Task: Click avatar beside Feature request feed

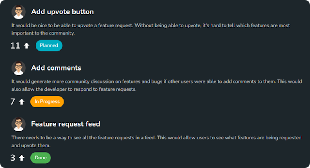Action: 19,124
